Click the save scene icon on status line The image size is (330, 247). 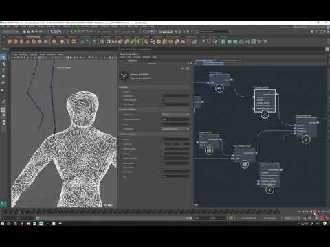point(32,32)
